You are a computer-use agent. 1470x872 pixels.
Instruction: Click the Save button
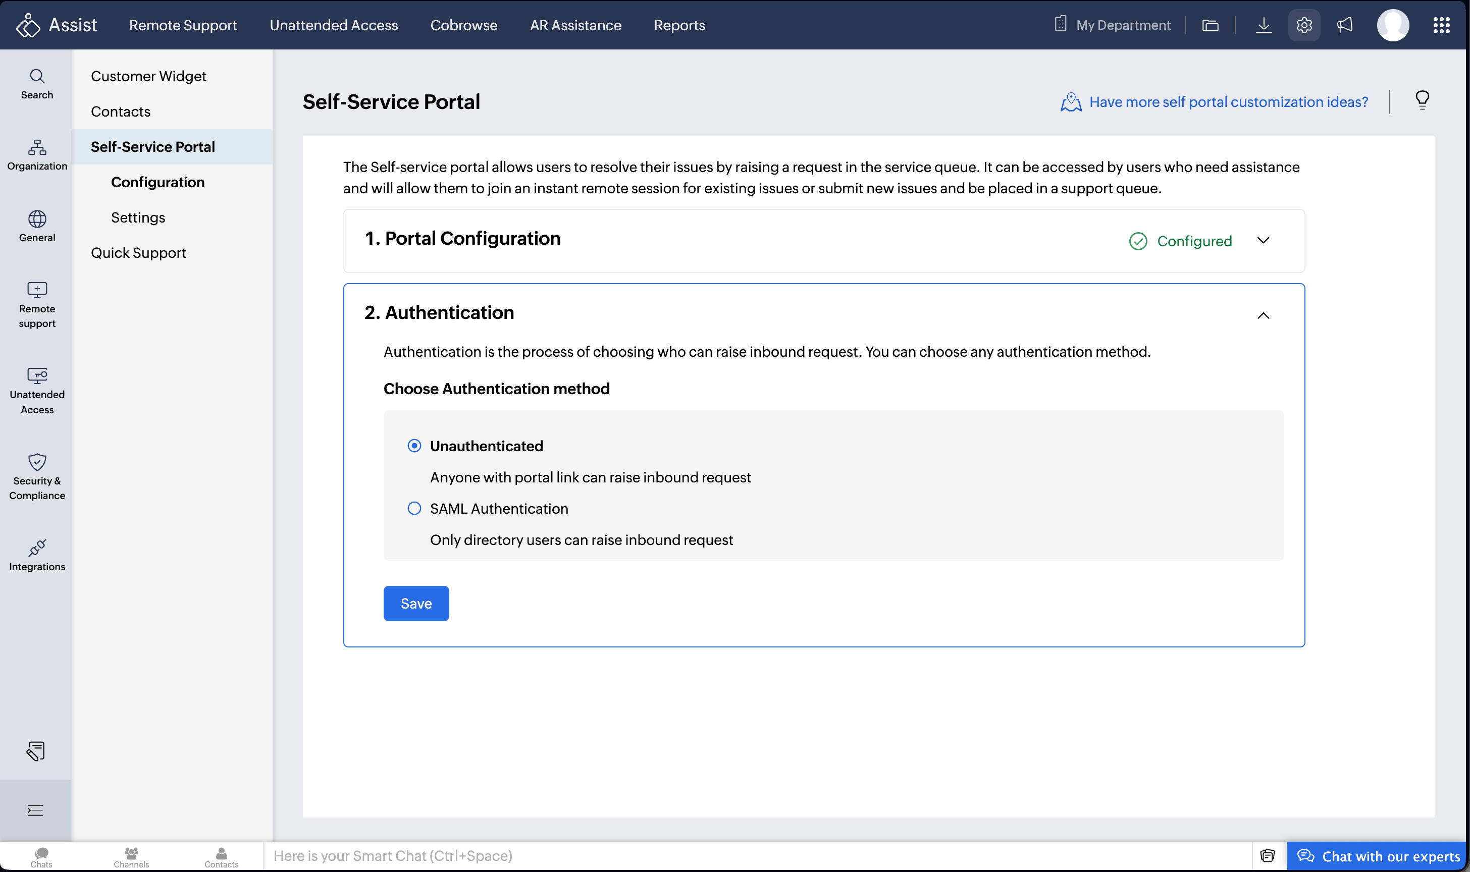(416, 604)
